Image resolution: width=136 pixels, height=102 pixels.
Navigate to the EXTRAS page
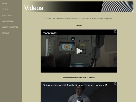pyautogui.click(x=6, y=33)
